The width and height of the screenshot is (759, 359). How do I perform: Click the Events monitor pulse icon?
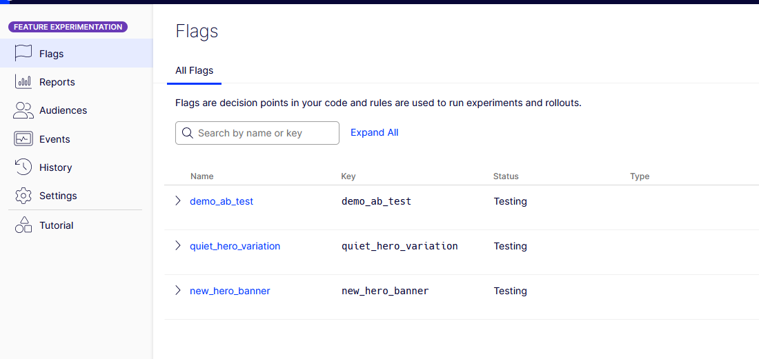coord(23,139)
